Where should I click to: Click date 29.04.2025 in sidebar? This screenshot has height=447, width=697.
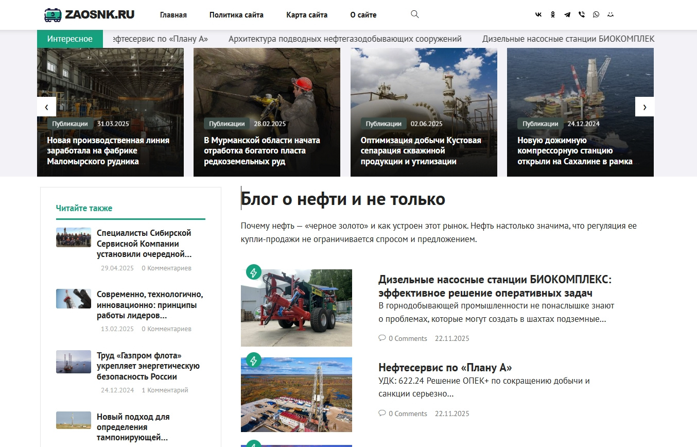tap(117, 268)
